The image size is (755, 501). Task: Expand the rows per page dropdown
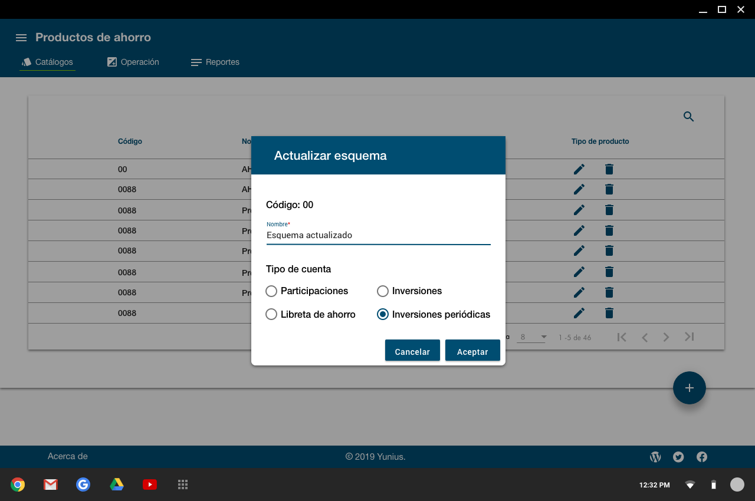click(533, 337)
